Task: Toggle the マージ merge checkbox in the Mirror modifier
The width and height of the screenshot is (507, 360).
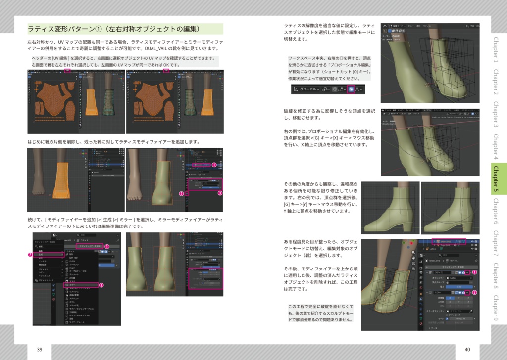Action: pos(447,319)
